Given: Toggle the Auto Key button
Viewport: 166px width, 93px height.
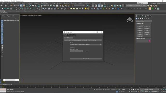Looking at the screenshot, I should (146, 89).
